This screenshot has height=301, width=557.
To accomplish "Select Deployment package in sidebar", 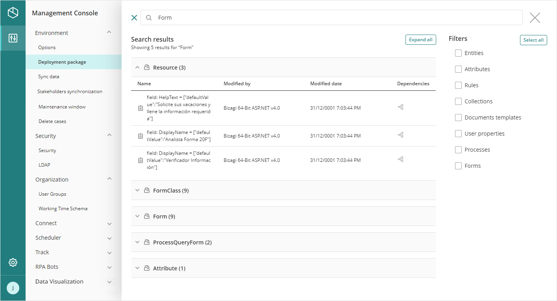I will 74,62.
